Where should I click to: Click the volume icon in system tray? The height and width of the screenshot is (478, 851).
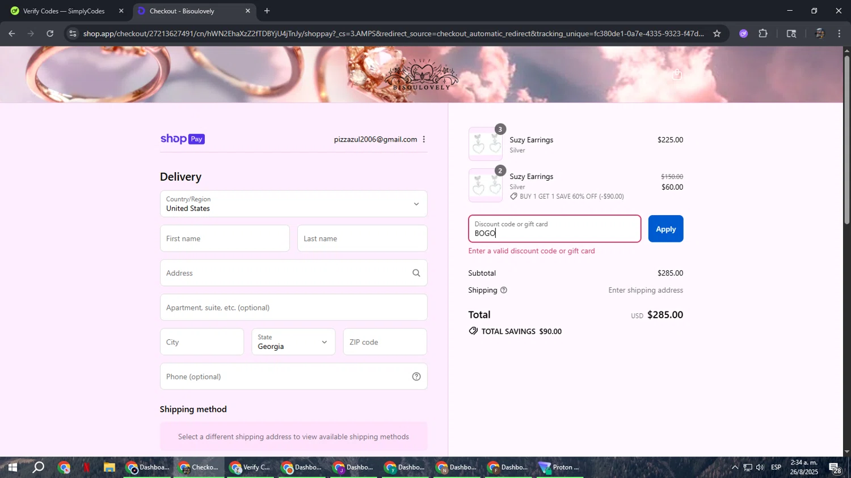[760, 467]
